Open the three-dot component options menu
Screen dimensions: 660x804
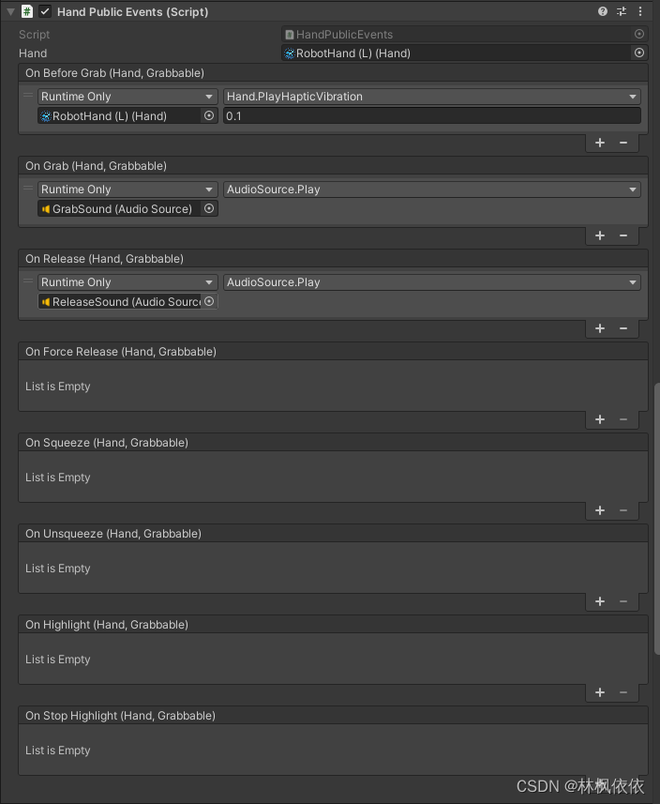point(640,11)
